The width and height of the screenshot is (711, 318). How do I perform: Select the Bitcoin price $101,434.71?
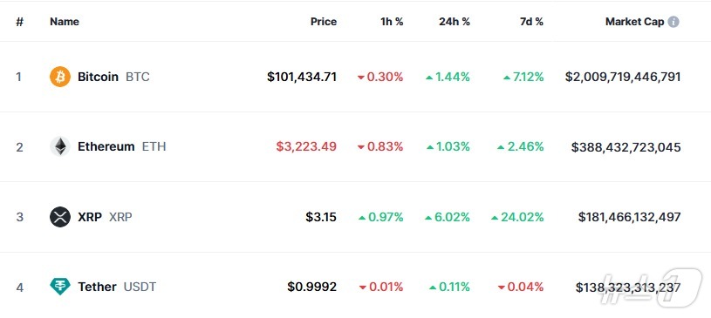click(302, 77)
